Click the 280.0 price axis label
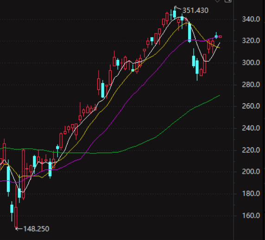The width and height of the screenshot is (265, 240). tap(251, 84)
